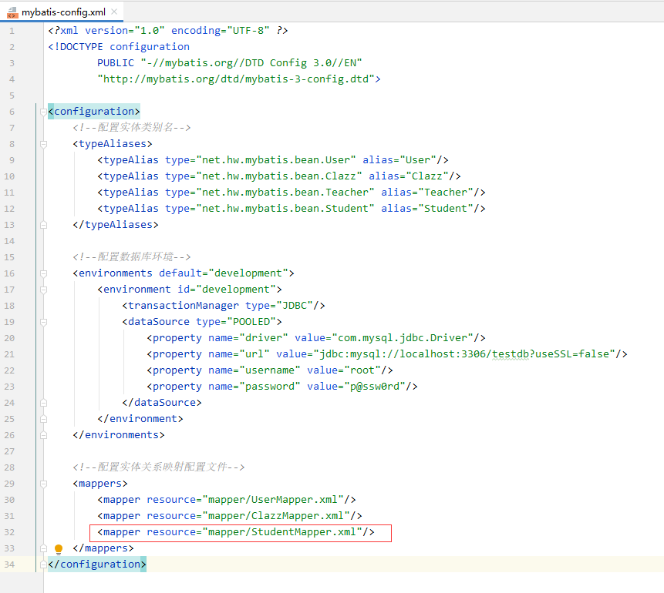This screenshot has height=593, width=664.
Task: Click the typeAlias line with alias "Clazz"
Action: [x=279, y=176]
